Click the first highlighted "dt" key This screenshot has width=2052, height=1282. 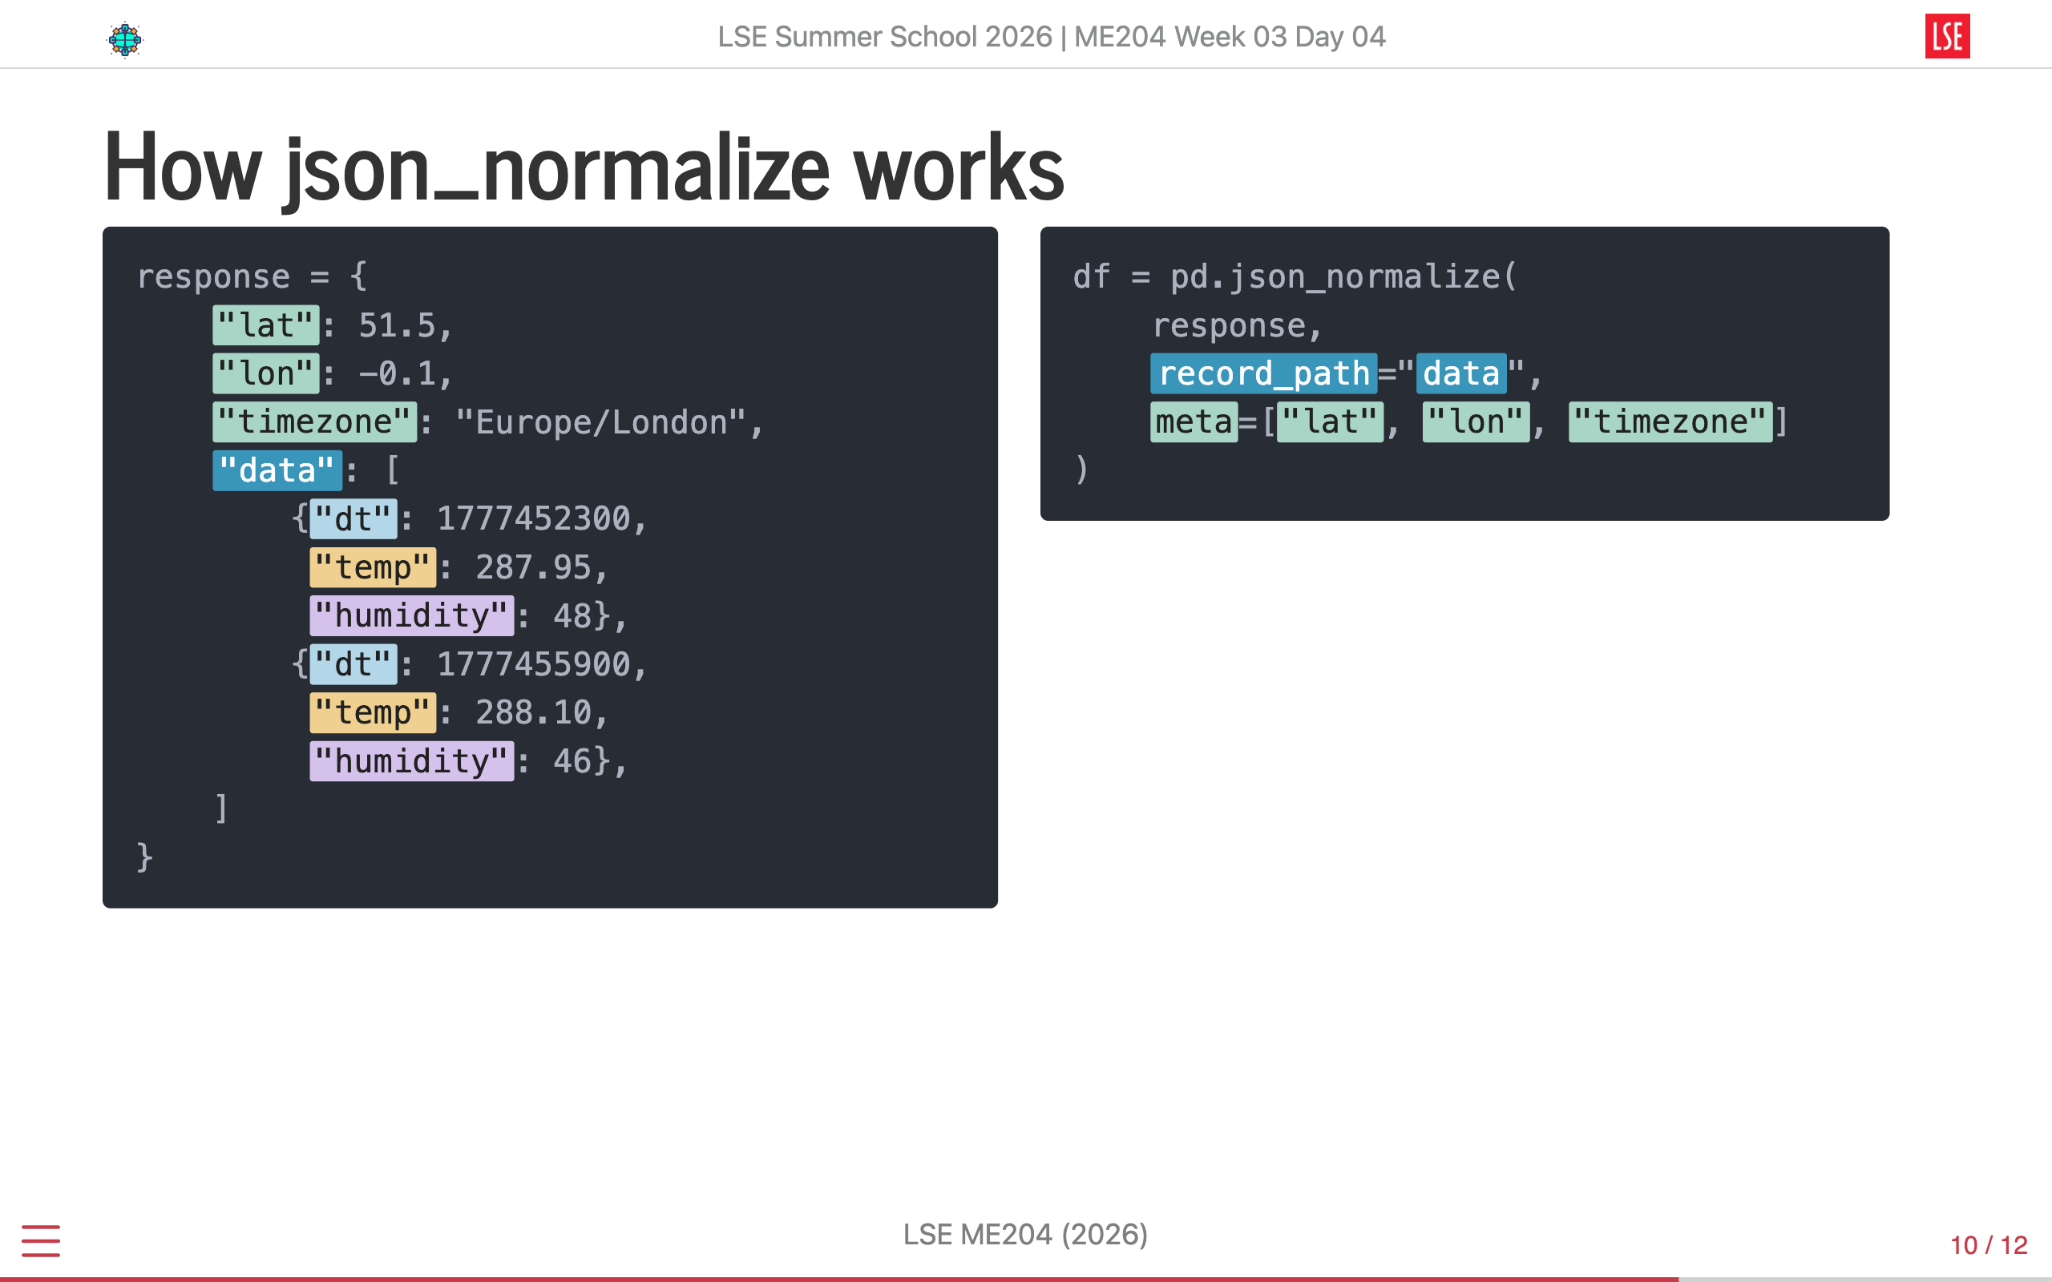[x=353, y=519]
